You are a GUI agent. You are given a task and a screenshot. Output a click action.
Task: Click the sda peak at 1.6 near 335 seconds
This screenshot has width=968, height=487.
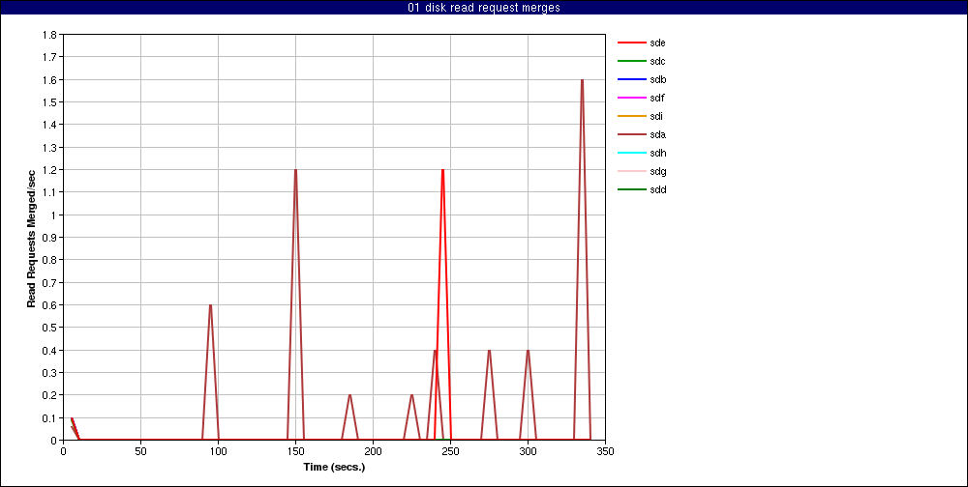pos(582,79)
